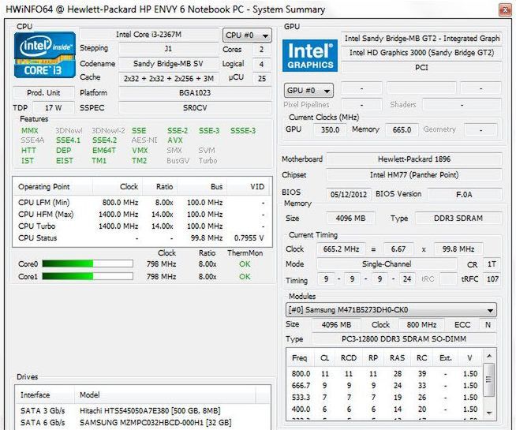Click the Operating Point column header
The width and height of the screenshot is (516, 430).
[x=53, y=186]
